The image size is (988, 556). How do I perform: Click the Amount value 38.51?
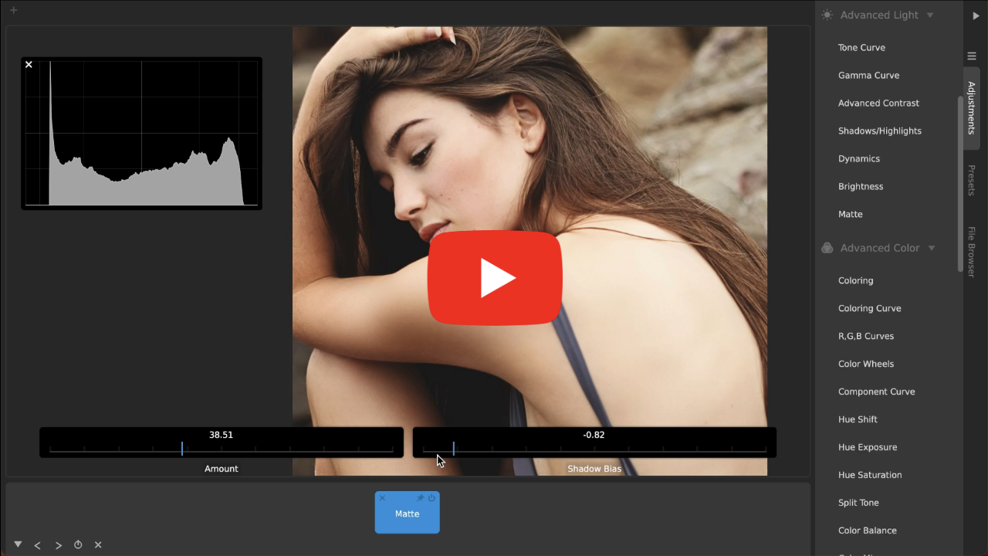(221, 435)
